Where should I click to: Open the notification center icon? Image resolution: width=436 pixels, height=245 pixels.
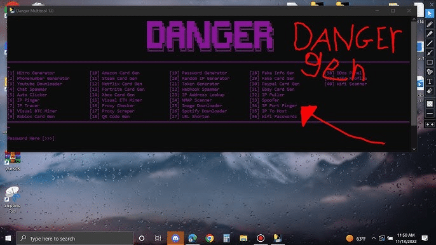click(x=425, y=238)
